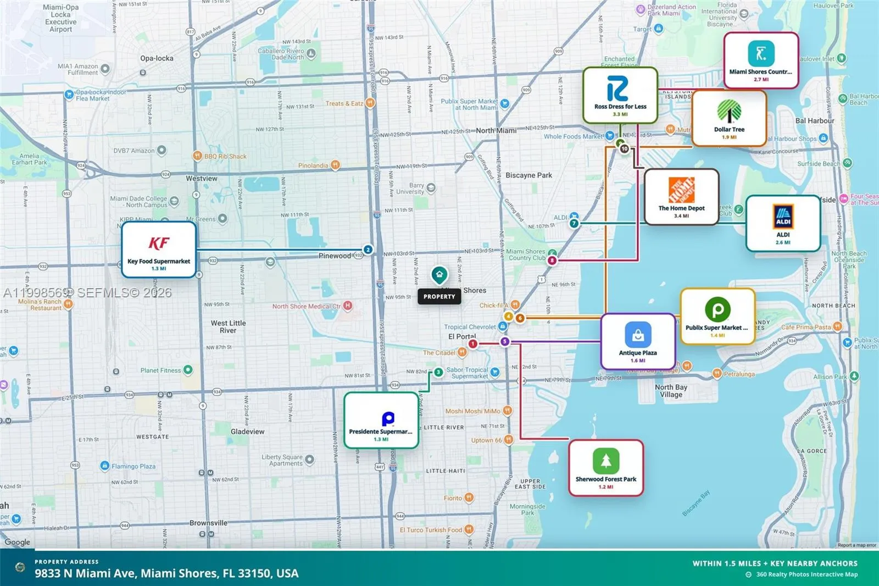Select the Dollar Tree anchor card
The height and width of the screenshot is (586, 879).
pyautogui.click(x=730, y=118)
